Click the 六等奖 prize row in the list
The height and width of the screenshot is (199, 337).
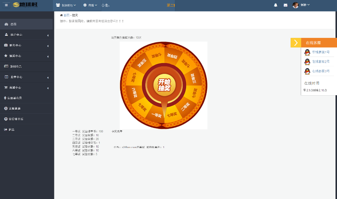[x=85, y=150]
